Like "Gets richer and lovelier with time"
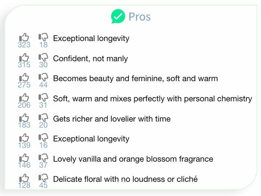 [x=24, y=118]
